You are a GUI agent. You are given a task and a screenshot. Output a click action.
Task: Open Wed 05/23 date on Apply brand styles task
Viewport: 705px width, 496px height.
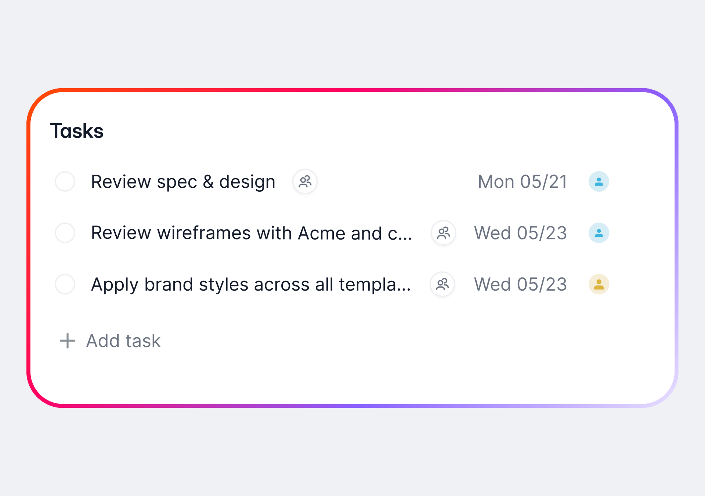(x=520, y=285)
